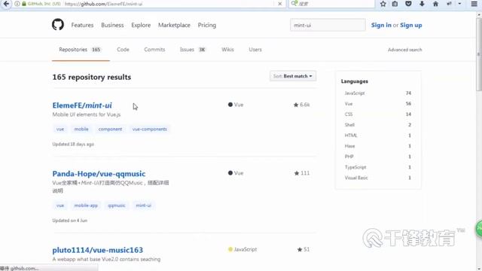Open the Explore nav item
This screenshot has width=482, height=271.
pos(141,25)
